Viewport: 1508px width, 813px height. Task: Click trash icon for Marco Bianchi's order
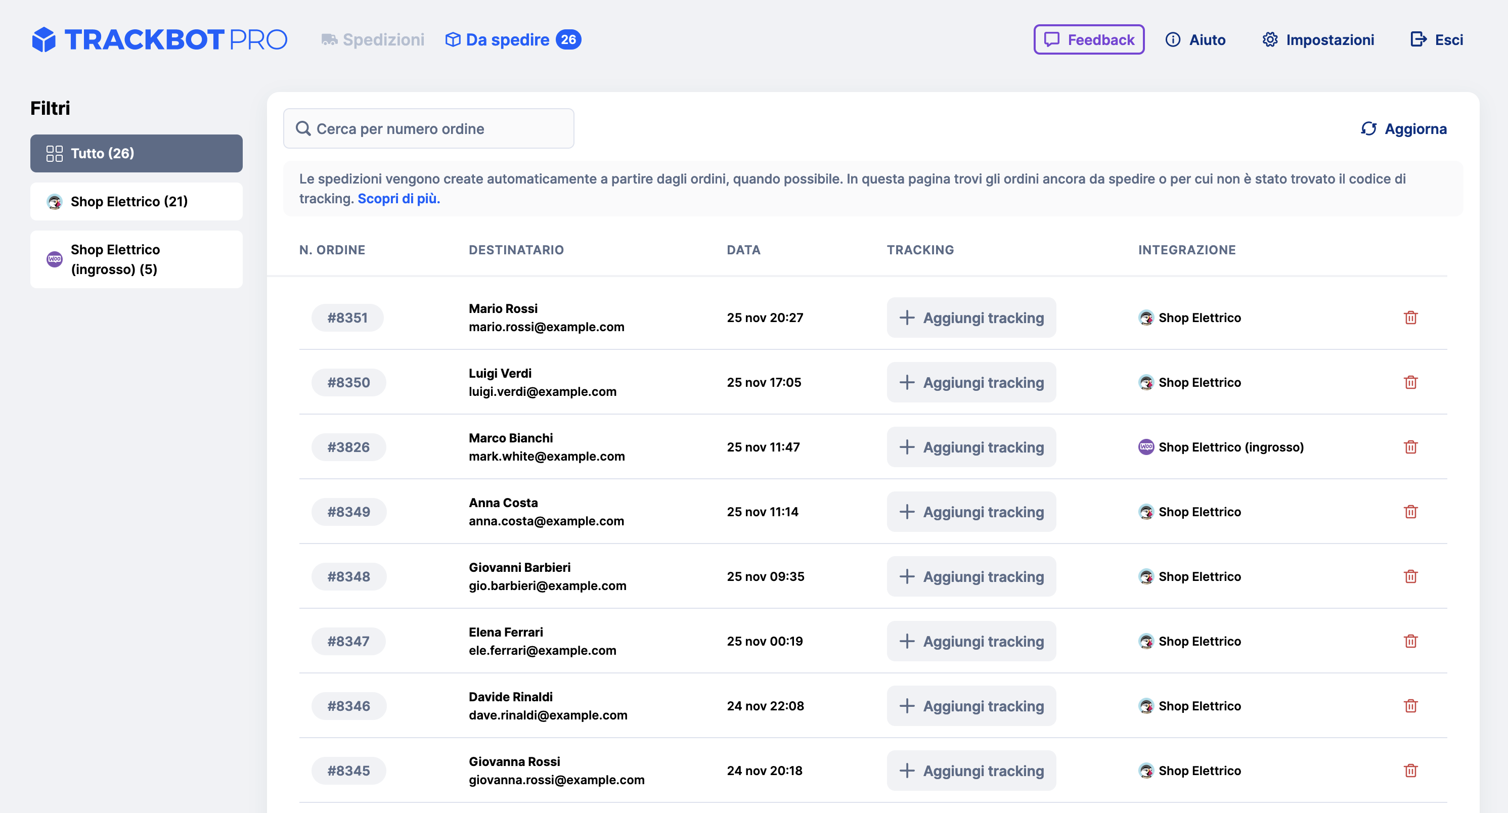[x=1410, y=447]
